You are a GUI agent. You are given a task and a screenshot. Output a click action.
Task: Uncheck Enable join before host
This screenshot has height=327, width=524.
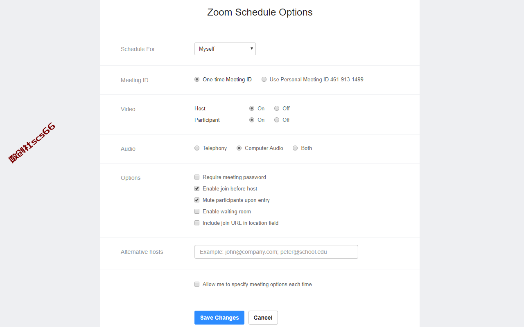click(197, 189)
